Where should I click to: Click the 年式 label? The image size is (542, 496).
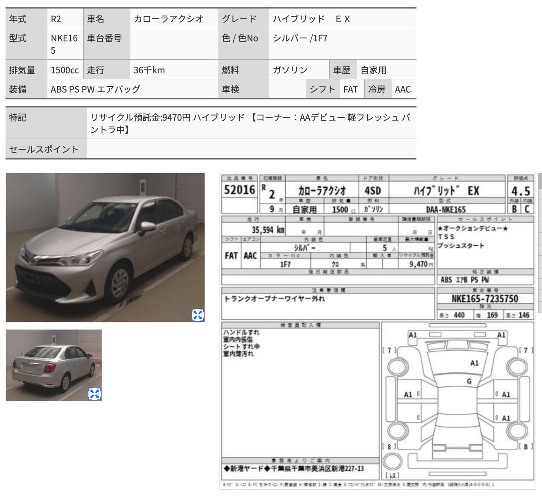coord(18,19)
